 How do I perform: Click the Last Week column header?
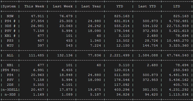63,6
